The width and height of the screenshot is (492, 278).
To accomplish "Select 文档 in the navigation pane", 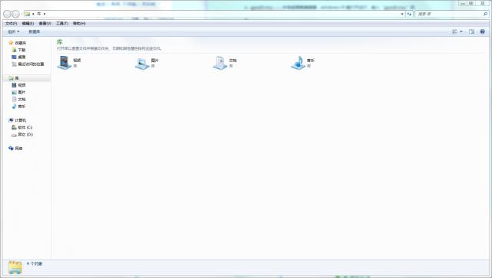I will coord(18,100).
